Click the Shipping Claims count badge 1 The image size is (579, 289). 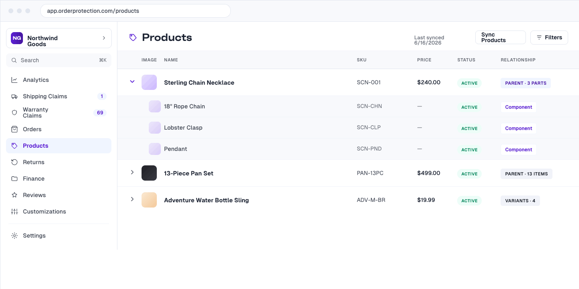click(102, 96)
